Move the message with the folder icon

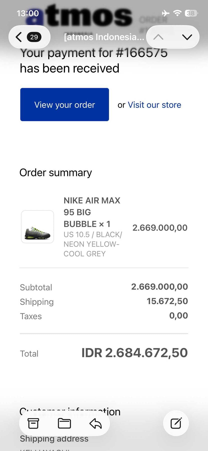tap(64, 423)
